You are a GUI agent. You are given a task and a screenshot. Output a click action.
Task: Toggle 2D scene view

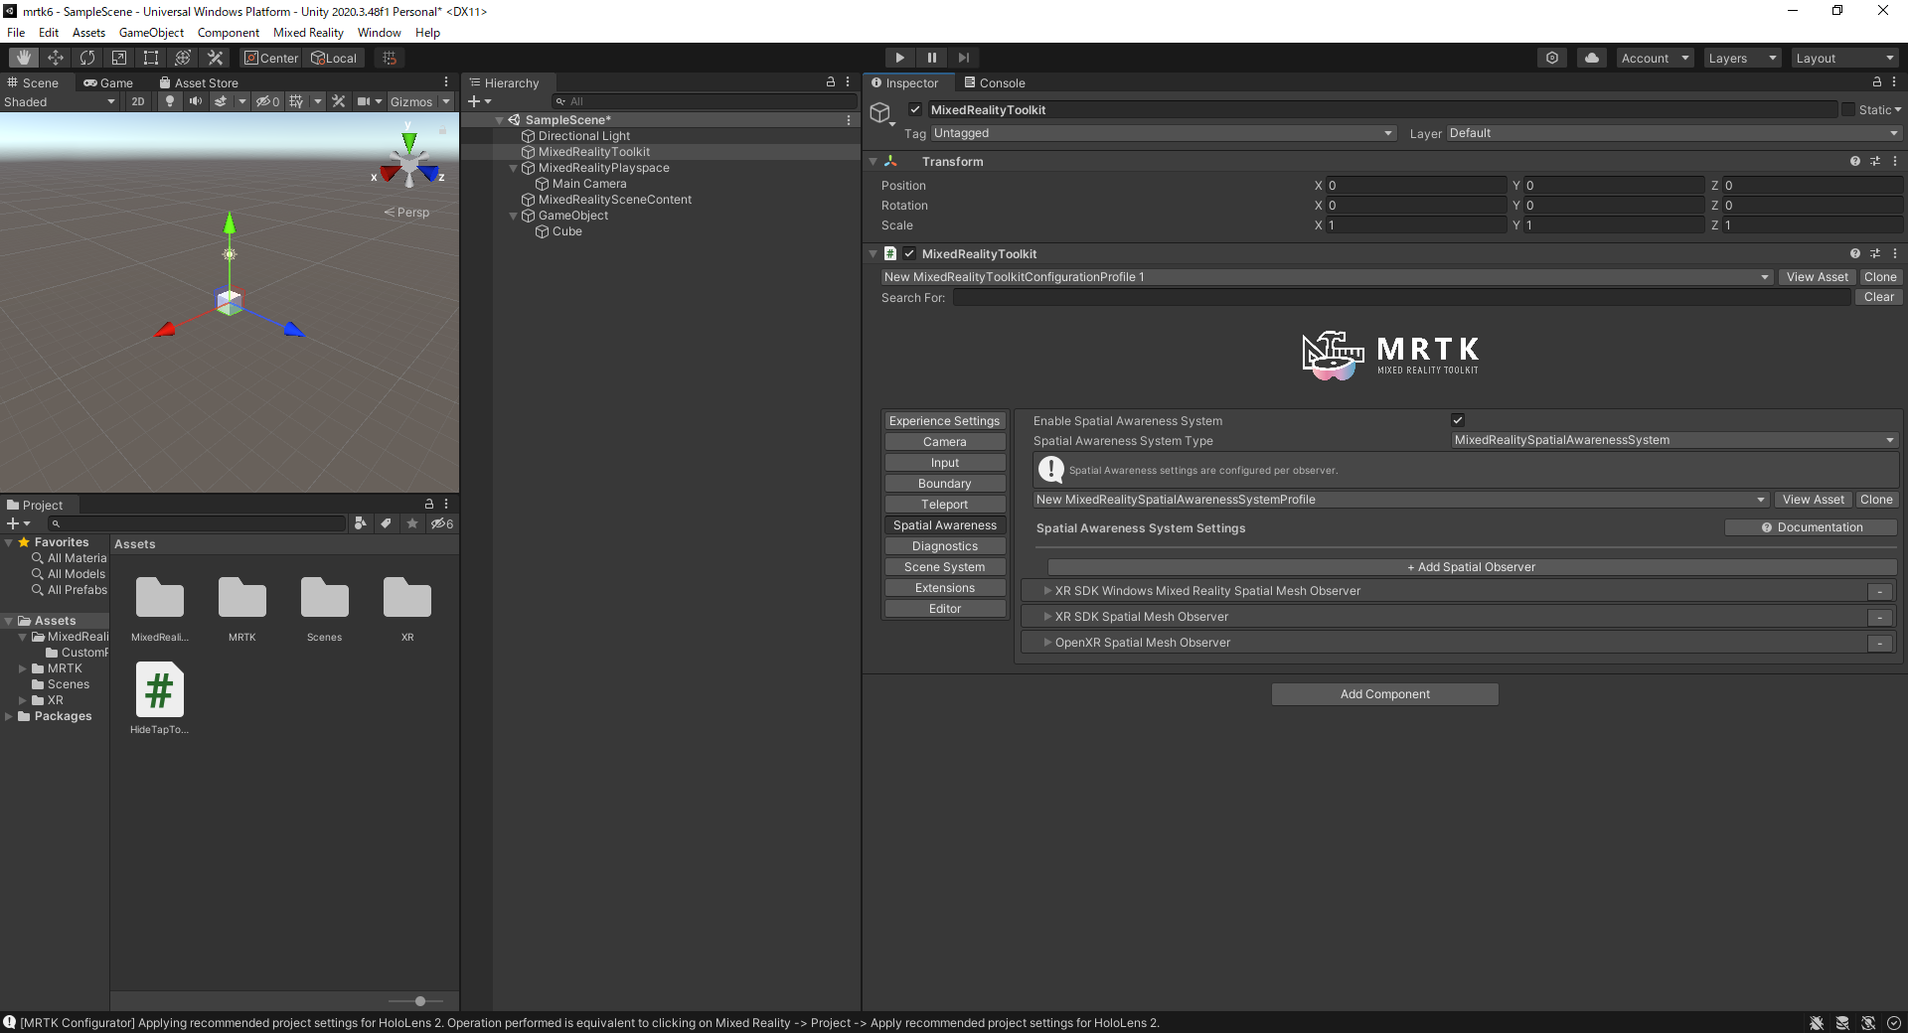pyautogui.click(x=138, y=101)
